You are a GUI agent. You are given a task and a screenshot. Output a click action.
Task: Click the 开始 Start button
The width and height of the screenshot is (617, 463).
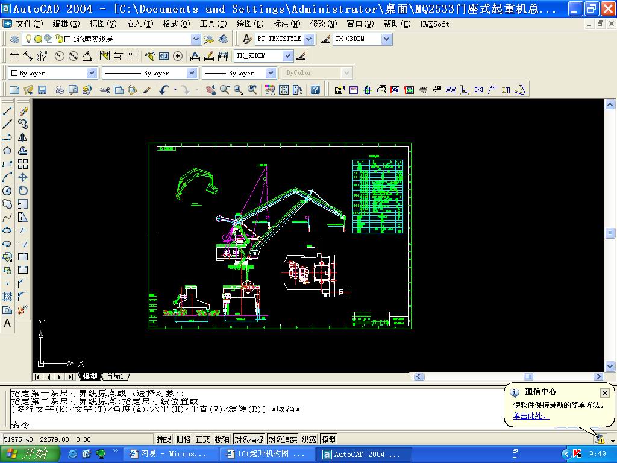coord(30,454)
